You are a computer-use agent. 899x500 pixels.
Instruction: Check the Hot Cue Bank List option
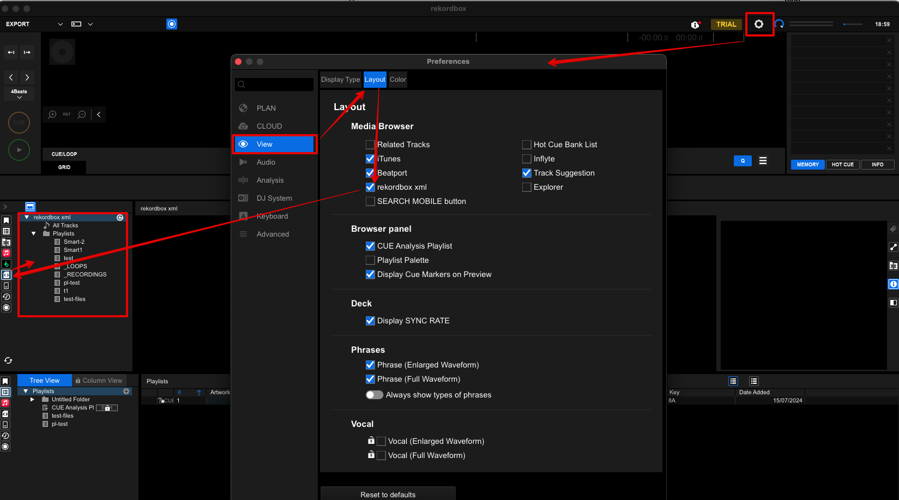527,144
